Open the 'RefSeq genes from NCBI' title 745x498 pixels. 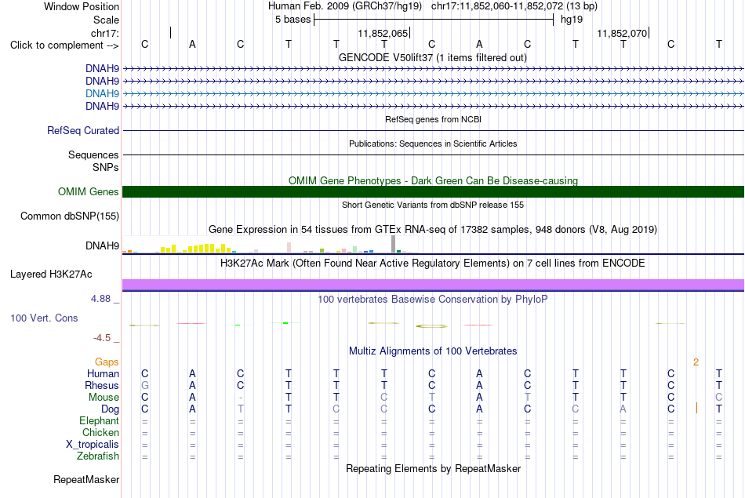[434, 119]
